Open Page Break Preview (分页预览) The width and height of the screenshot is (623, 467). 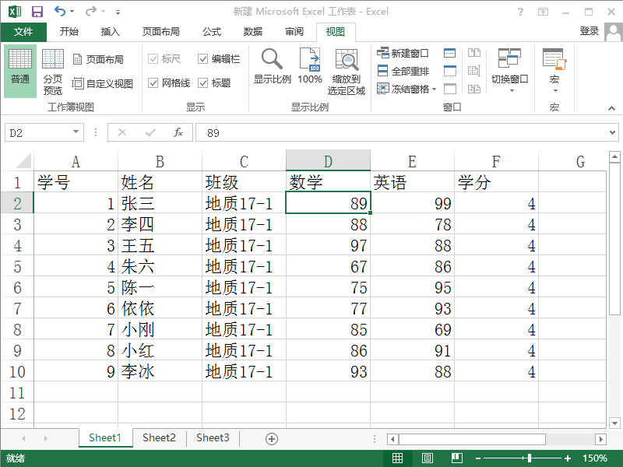pos(53,71)
